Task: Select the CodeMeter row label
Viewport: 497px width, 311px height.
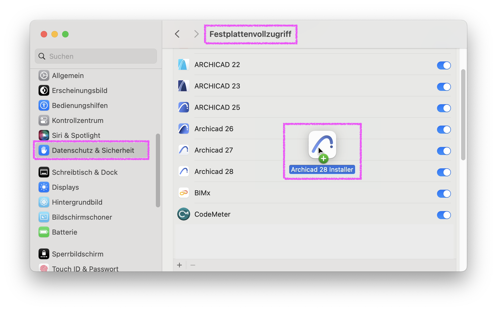Action: click(212, 214)
